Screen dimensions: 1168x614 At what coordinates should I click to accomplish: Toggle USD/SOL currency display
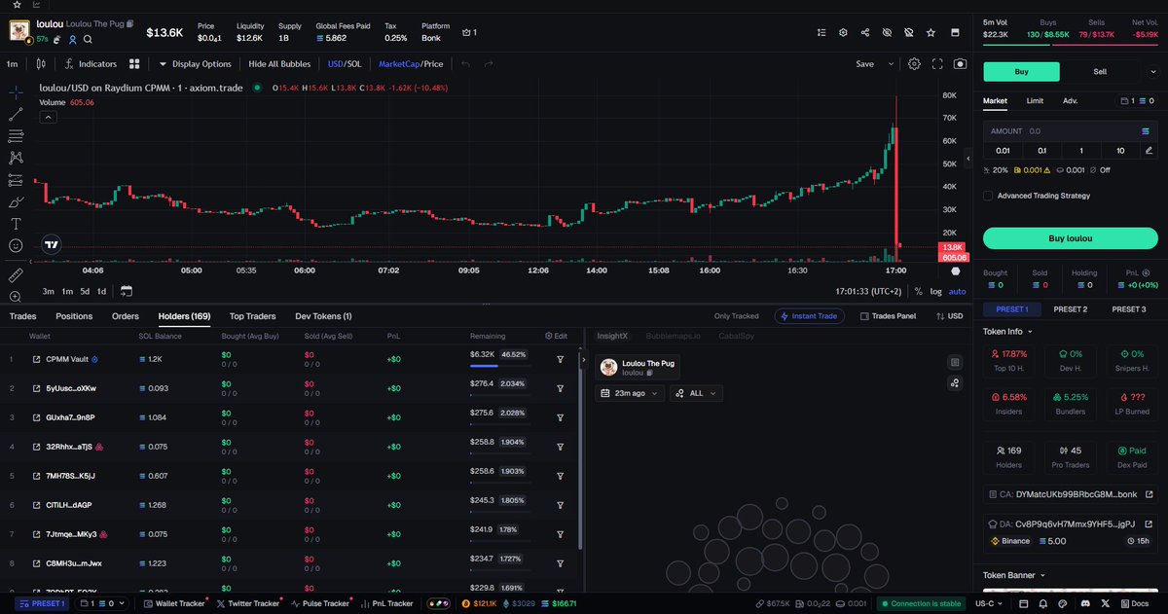[344, 64]
